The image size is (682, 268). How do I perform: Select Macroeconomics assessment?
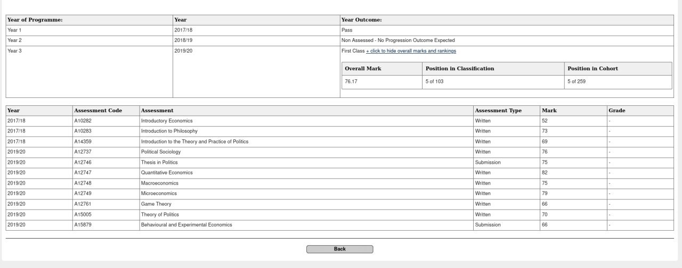click(160, 183)
